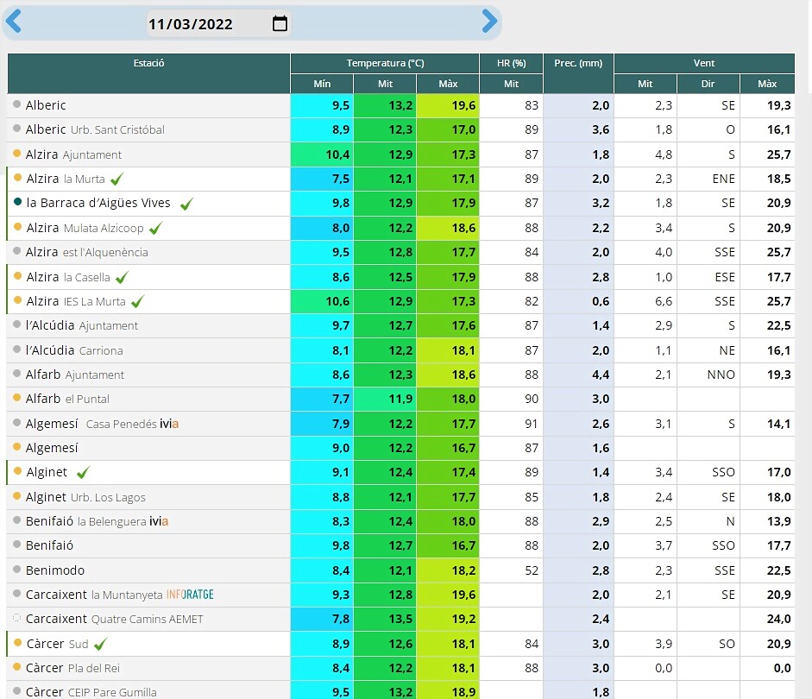Screen dimensions: 812x699
Task: Click grey dot of l'Alcúdia Carriona
Action: tap(16, 349)
